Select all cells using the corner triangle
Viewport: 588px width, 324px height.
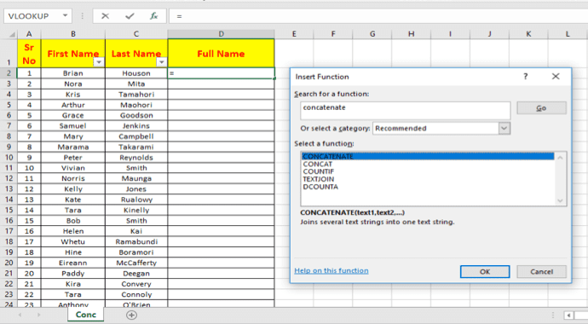click(12, 34)
